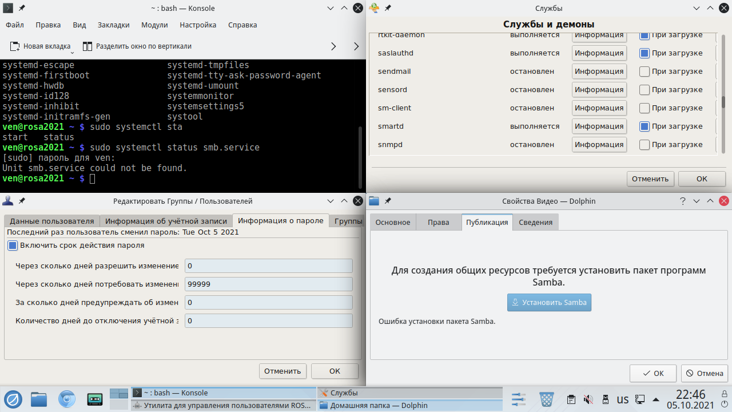
Task: Click Информация button for sensord service
Action: (599, 90)
